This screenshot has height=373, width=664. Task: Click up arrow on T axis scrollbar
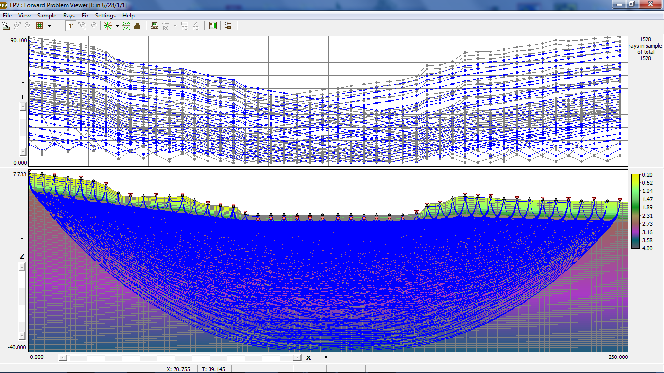22,106
